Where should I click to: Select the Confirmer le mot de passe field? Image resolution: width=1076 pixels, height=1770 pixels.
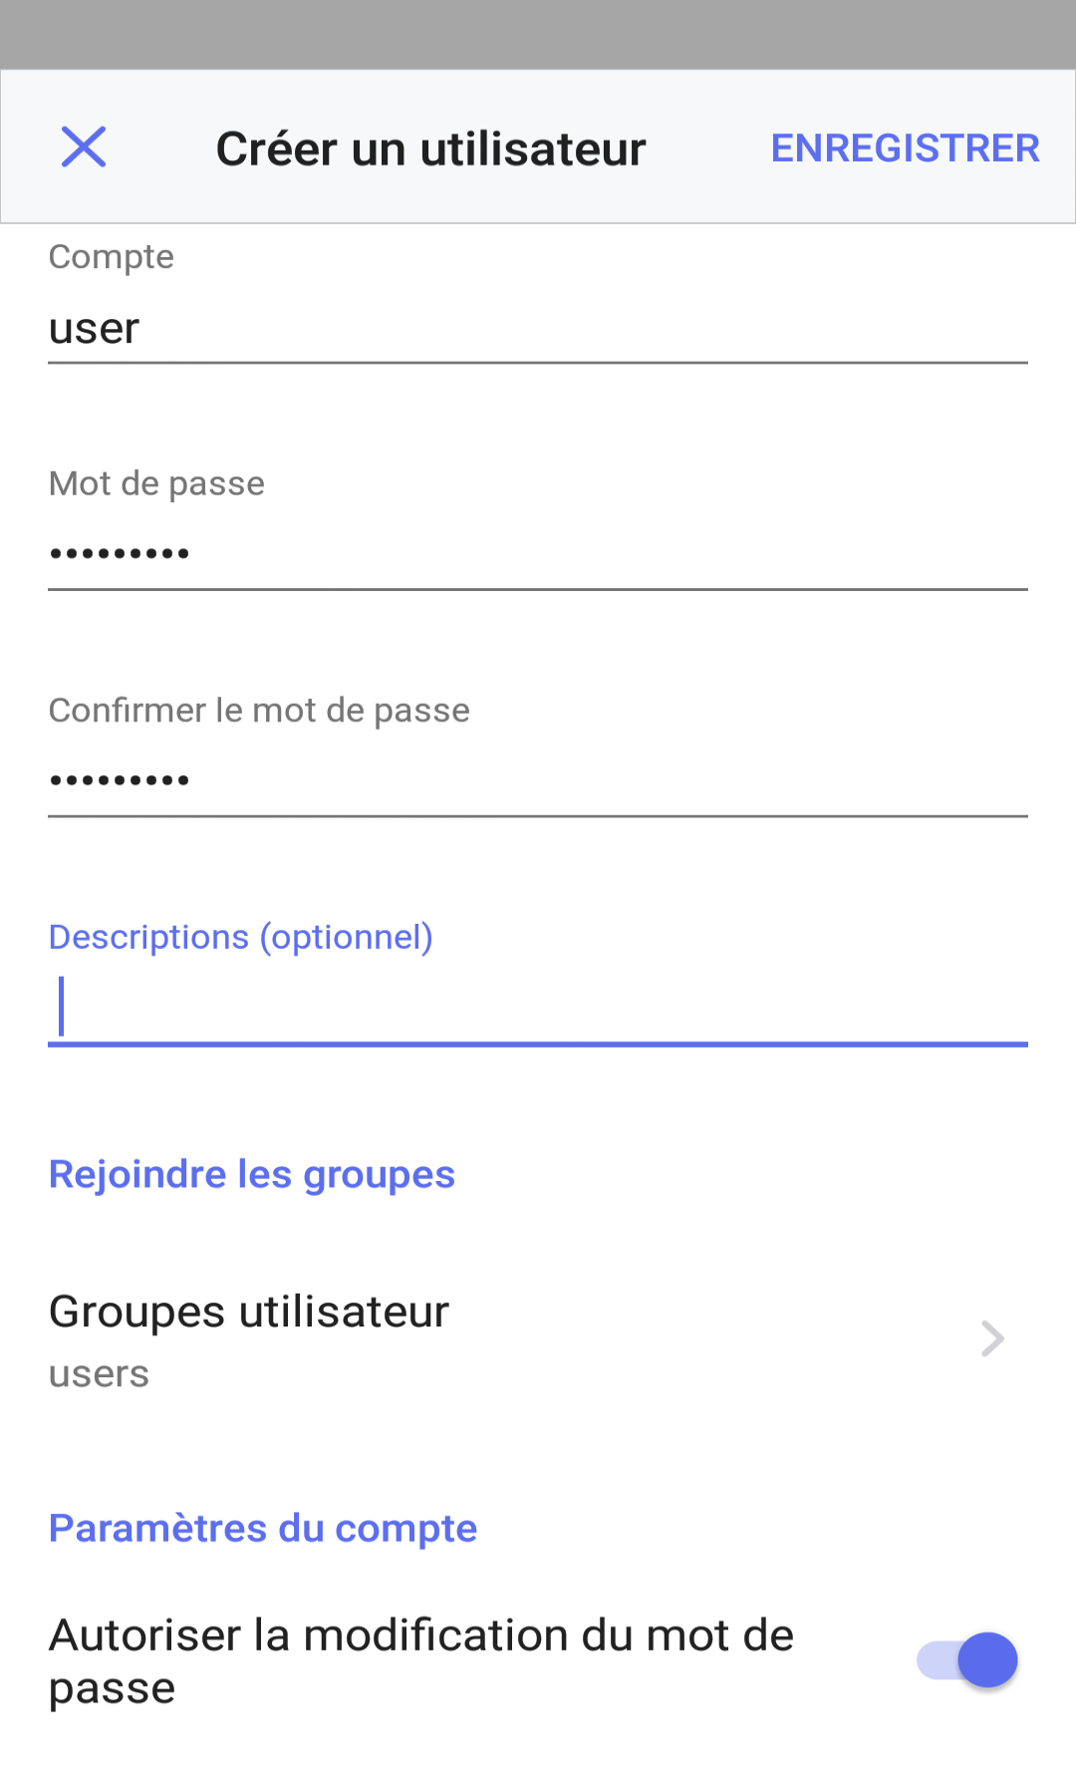[x=538, y=780]
